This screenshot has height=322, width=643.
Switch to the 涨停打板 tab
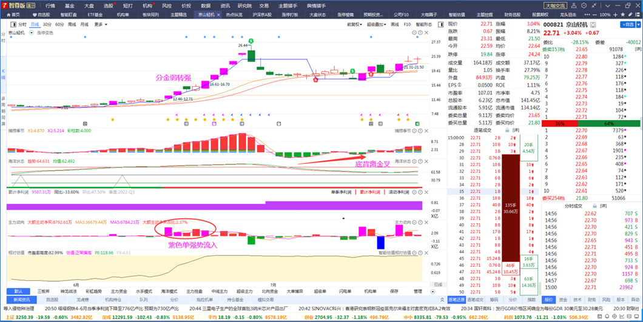[x=290, y=15]
